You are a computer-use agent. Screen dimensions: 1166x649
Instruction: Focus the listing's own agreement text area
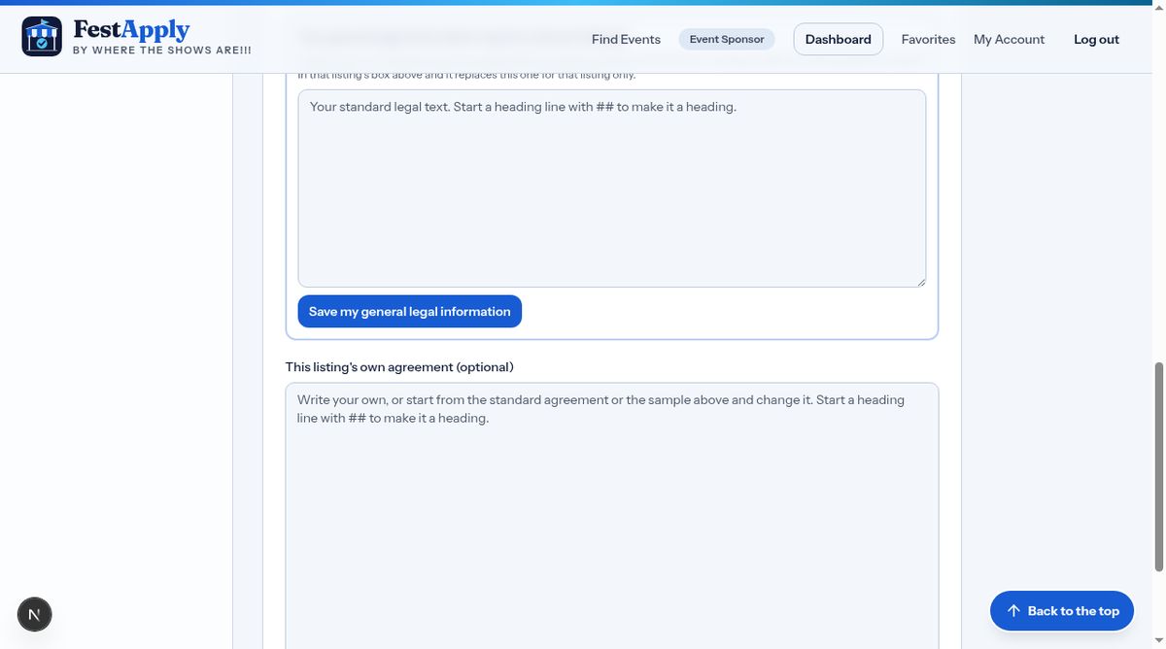click(x=612, y=516)
